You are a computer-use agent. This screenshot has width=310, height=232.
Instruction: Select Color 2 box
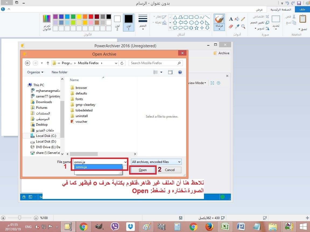[117, 22]
